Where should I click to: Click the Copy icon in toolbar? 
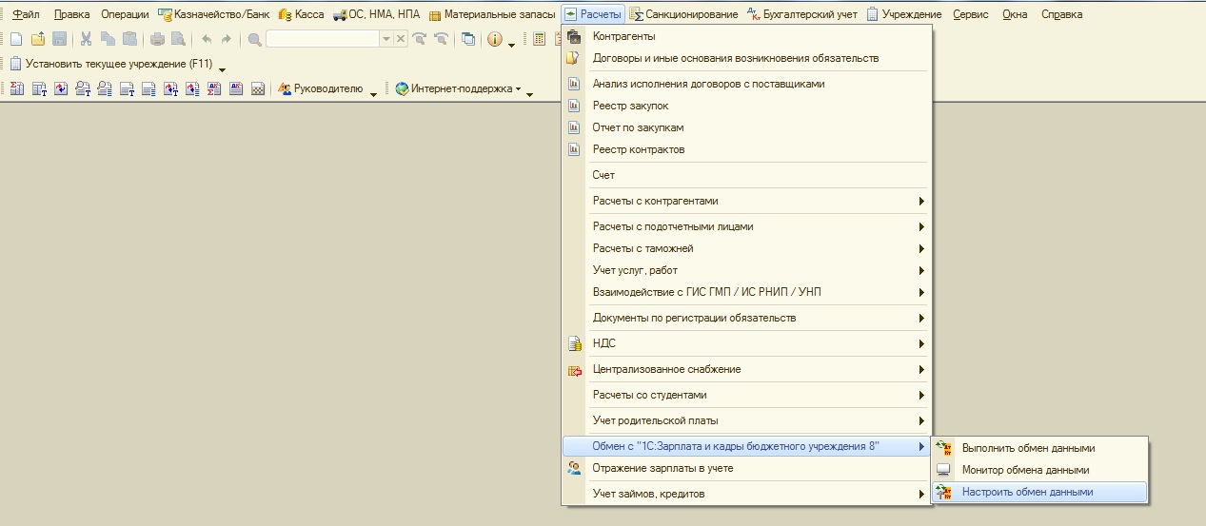108,39
